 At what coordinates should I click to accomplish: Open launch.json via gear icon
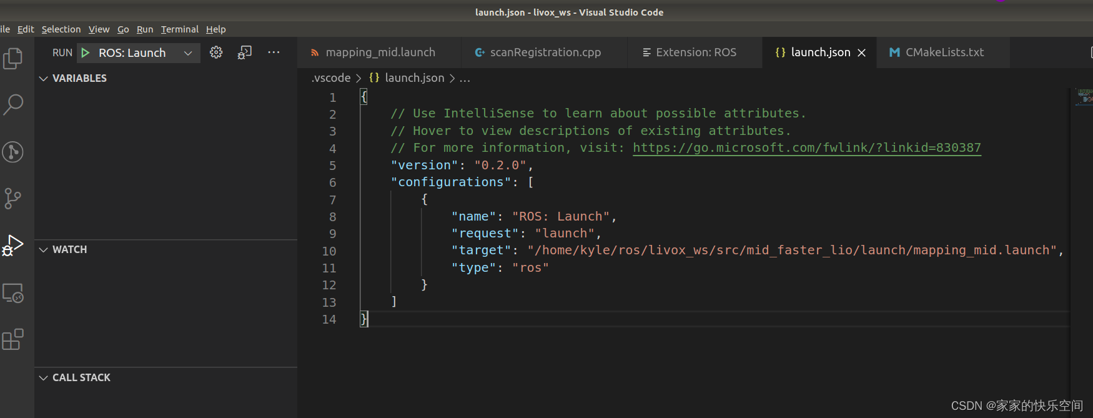pos(216,52)
